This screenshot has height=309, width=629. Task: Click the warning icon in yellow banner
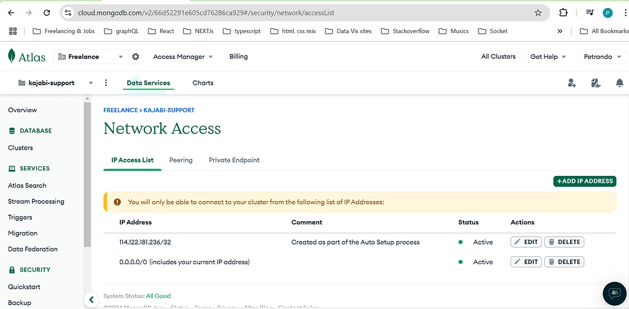point(117,202)
